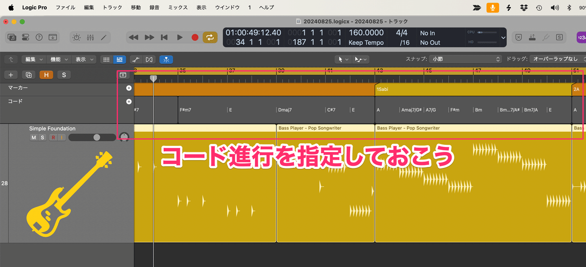Open the Logic Pro application menu

pyautogui.click(x=34, y=8)
